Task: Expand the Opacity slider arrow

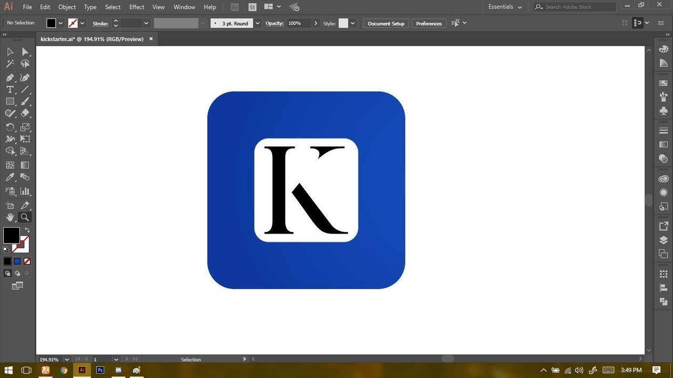Action: pos(315,23)
